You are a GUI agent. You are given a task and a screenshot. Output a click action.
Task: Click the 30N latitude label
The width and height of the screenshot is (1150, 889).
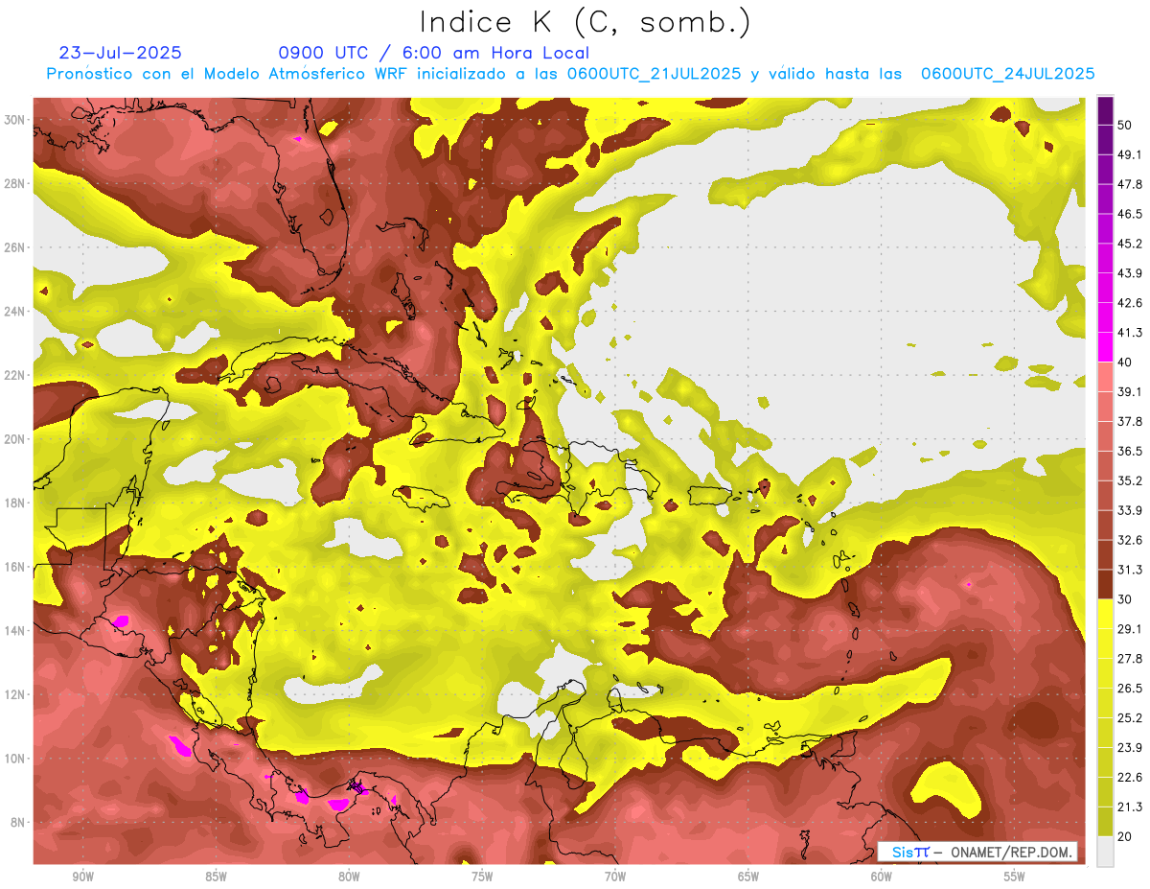pyautogui.click(x=14, y=120)
